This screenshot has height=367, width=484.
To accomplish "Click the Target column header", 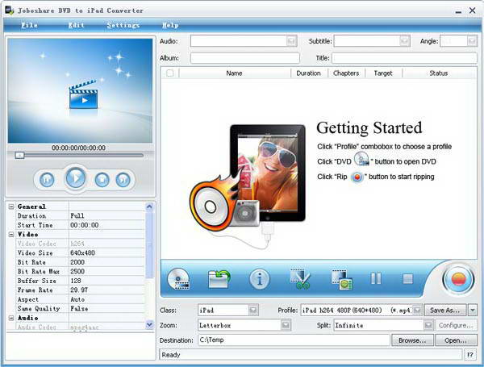I will point(383,73).
